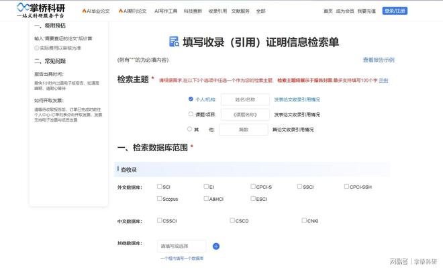Image resolution: width=443 pixels, height=268 pixels.
Task: Check the Scopus checkbox
Action: click(159, 199)
